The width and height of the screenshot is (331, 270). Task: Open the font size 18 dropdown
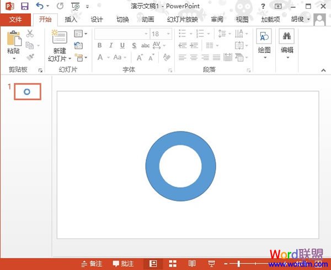click(x=168, y=34)
